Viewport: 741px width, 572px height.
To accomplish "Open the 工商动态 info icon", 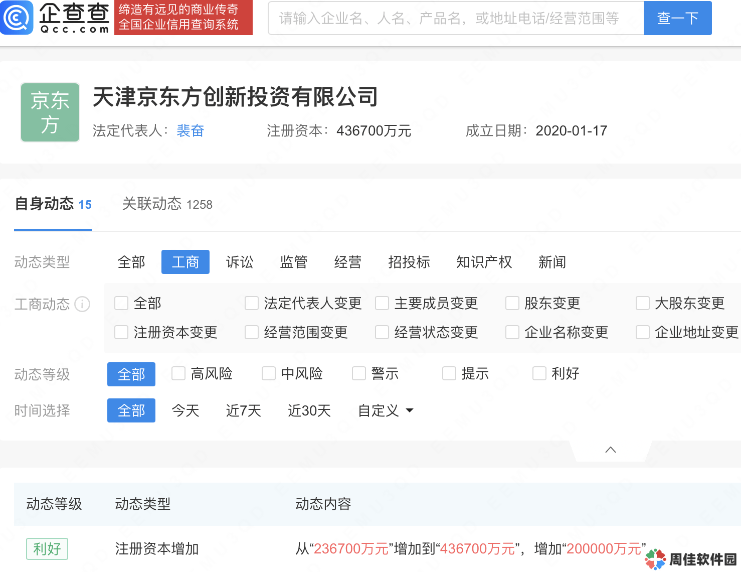I will click(x=82, y=304).
